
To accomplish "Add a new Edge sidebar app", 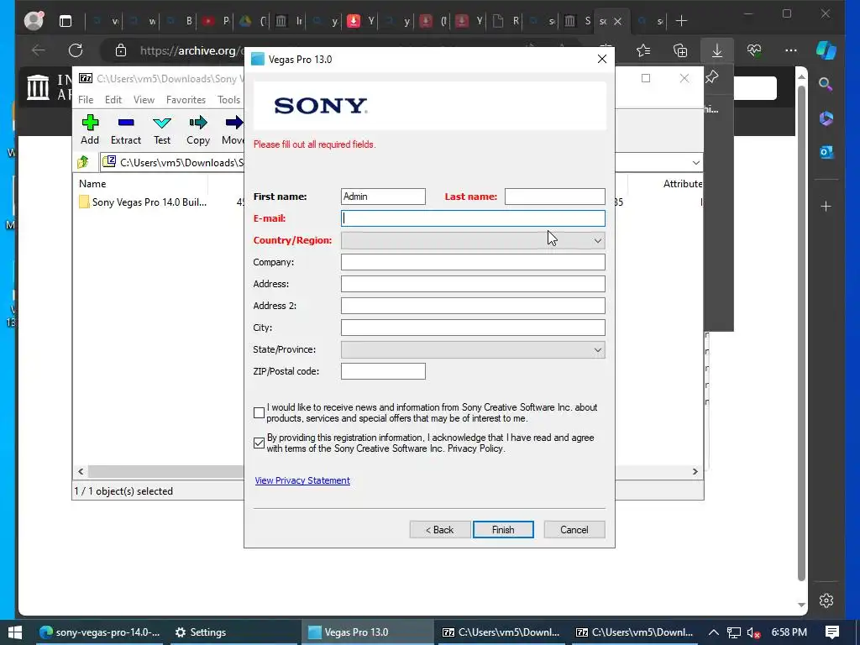I will 826,207.
